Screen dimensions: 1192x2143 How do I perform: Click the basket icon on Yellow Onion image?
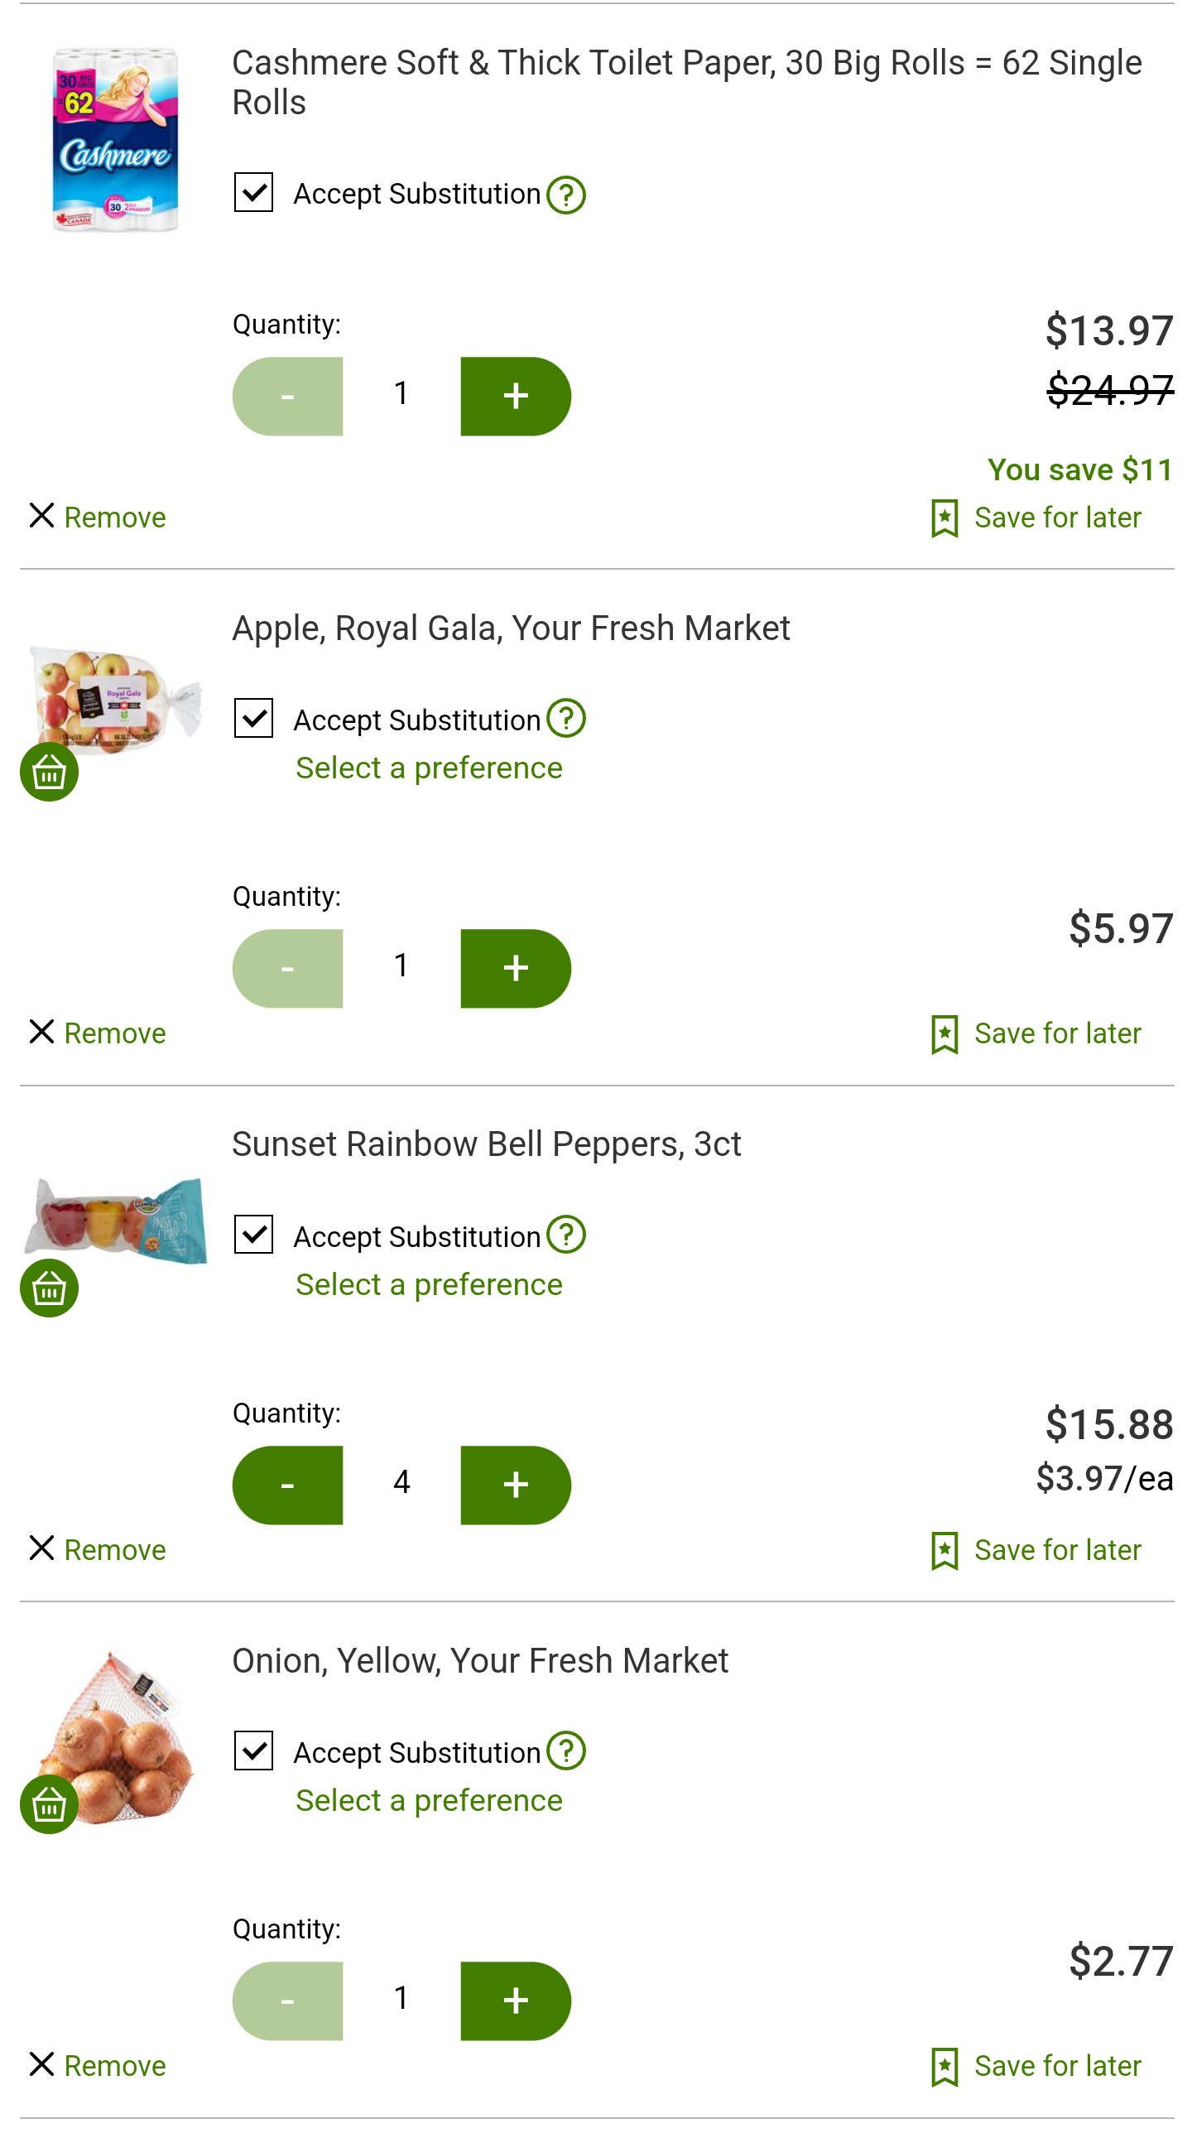[x=49, y=1804]
